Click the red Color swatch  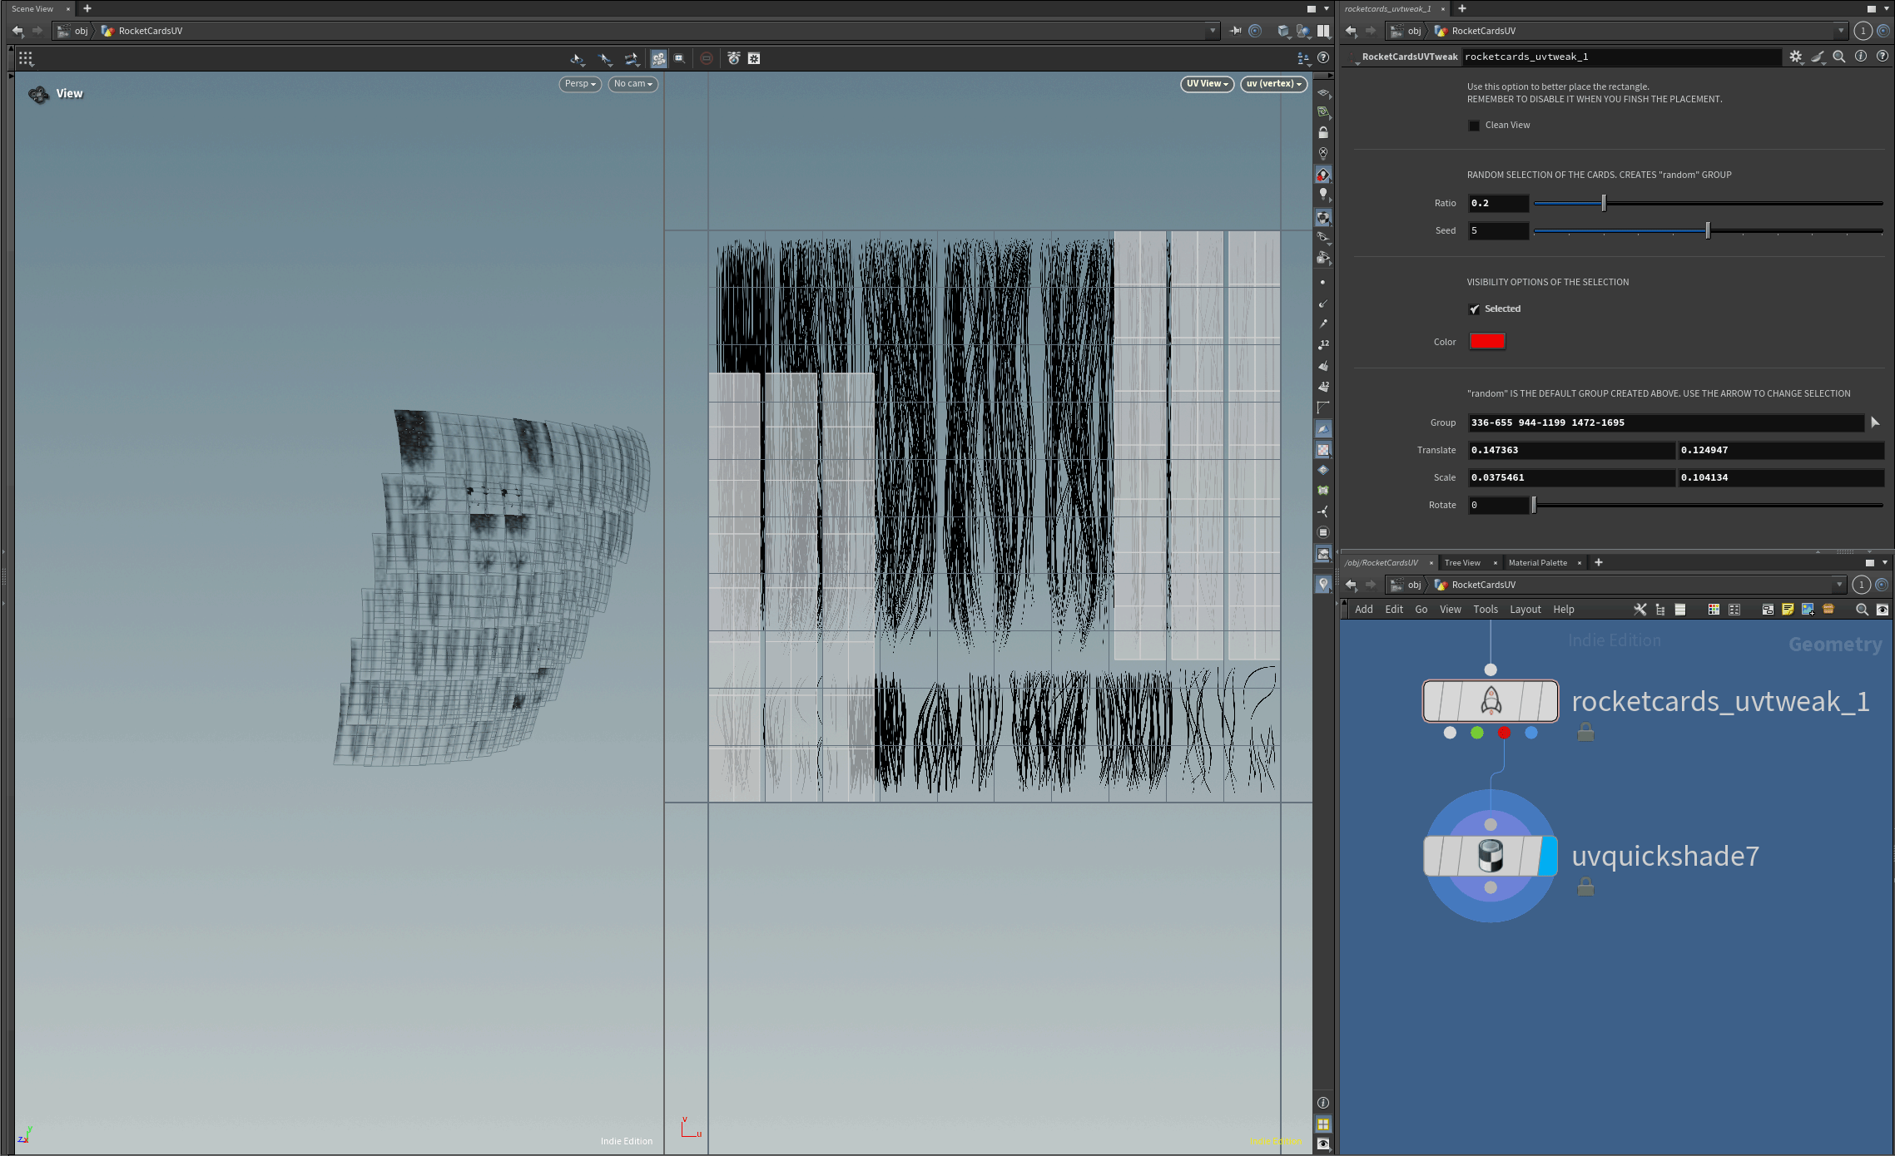pyautogui.click(x=1487, y=341)
